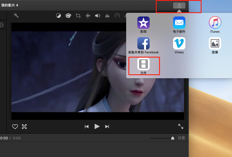Activate the magic wand auto-enhance tool

click(16, 15)
